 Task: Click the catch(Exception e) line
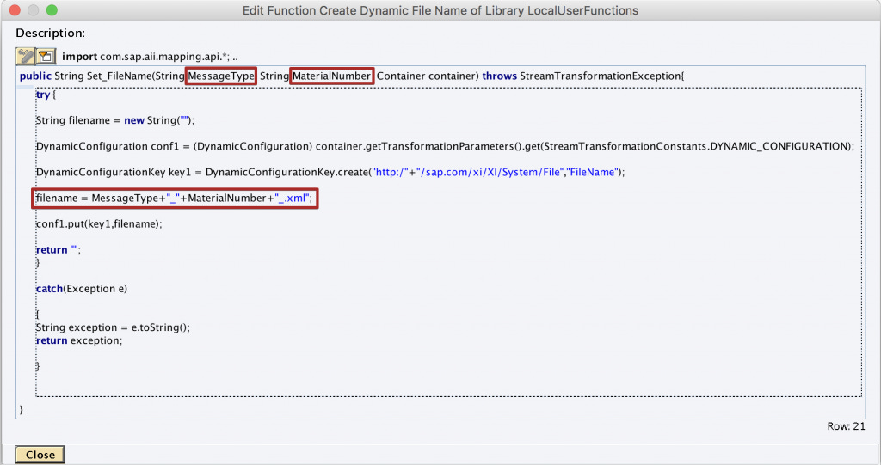(x=82, y=289)
